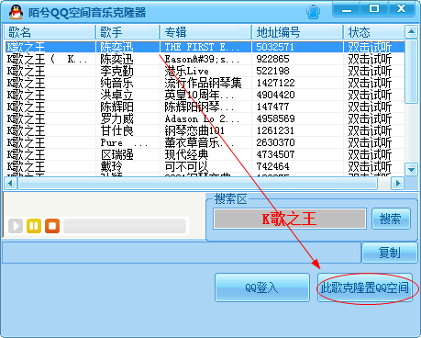Open the skin shirt icon in title bar

(x=313, y=12)
